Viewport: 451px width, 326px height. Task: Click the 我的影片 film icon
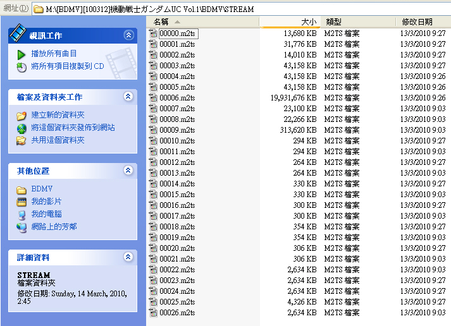[x=22, y=202]
